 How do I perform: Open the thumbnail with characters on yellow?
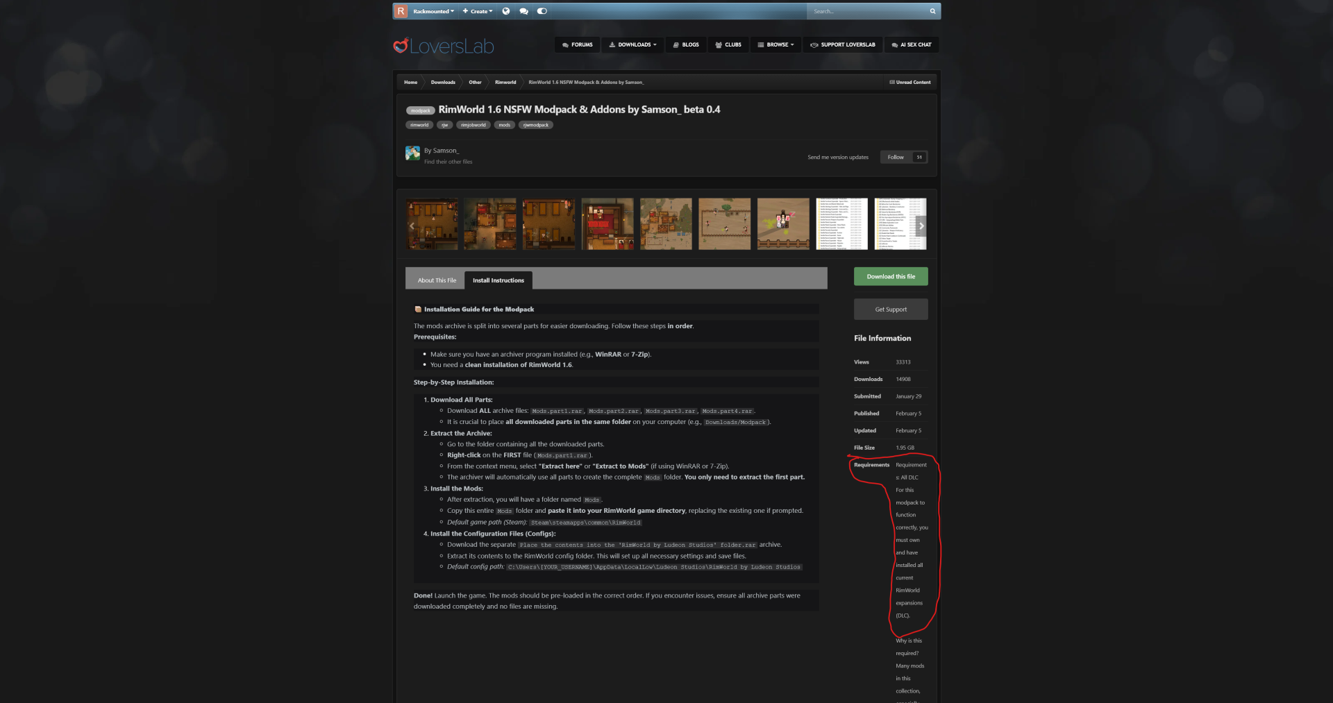783,223
